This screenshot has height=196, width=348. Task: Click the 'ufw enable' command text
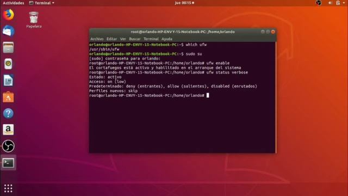click(218, 63)
